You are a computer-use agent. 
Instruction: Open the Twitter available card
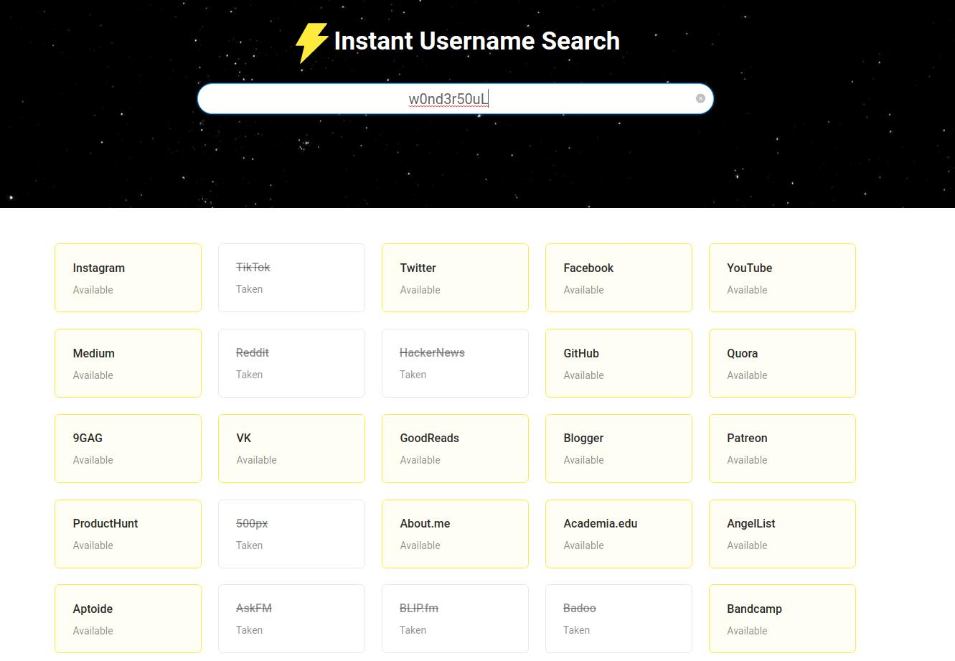point(455,278)
